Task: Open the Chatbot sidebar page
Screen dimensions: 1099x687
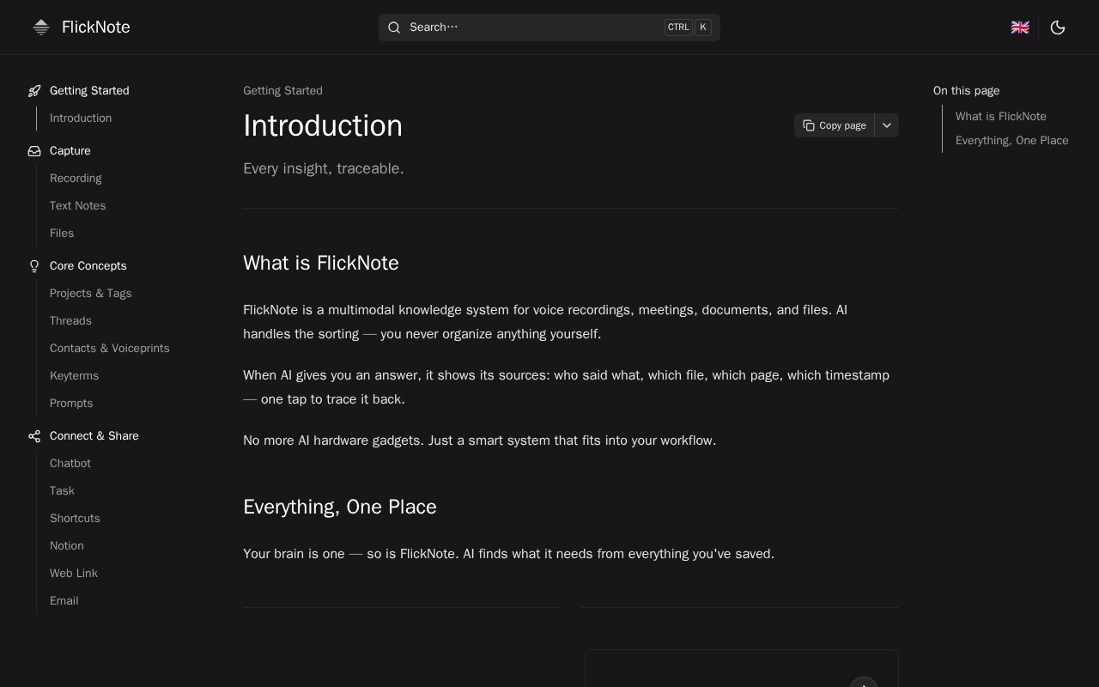Action: point(70,464)
